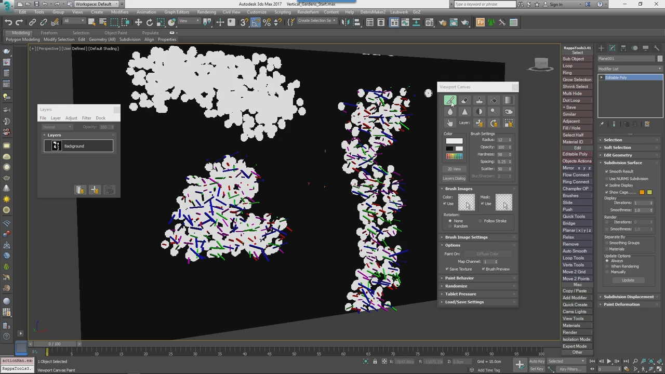Toggle the Brush Preview checkbox

(x=484, y=269)
